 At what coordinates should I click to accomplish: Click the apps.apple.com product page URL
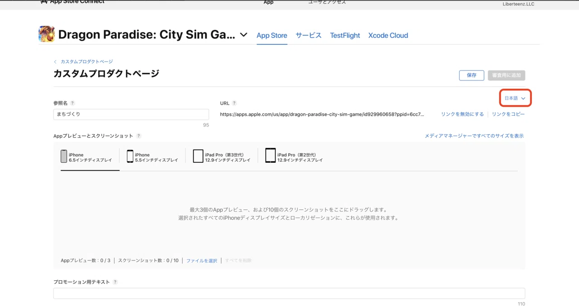click(x=322, y=114)
